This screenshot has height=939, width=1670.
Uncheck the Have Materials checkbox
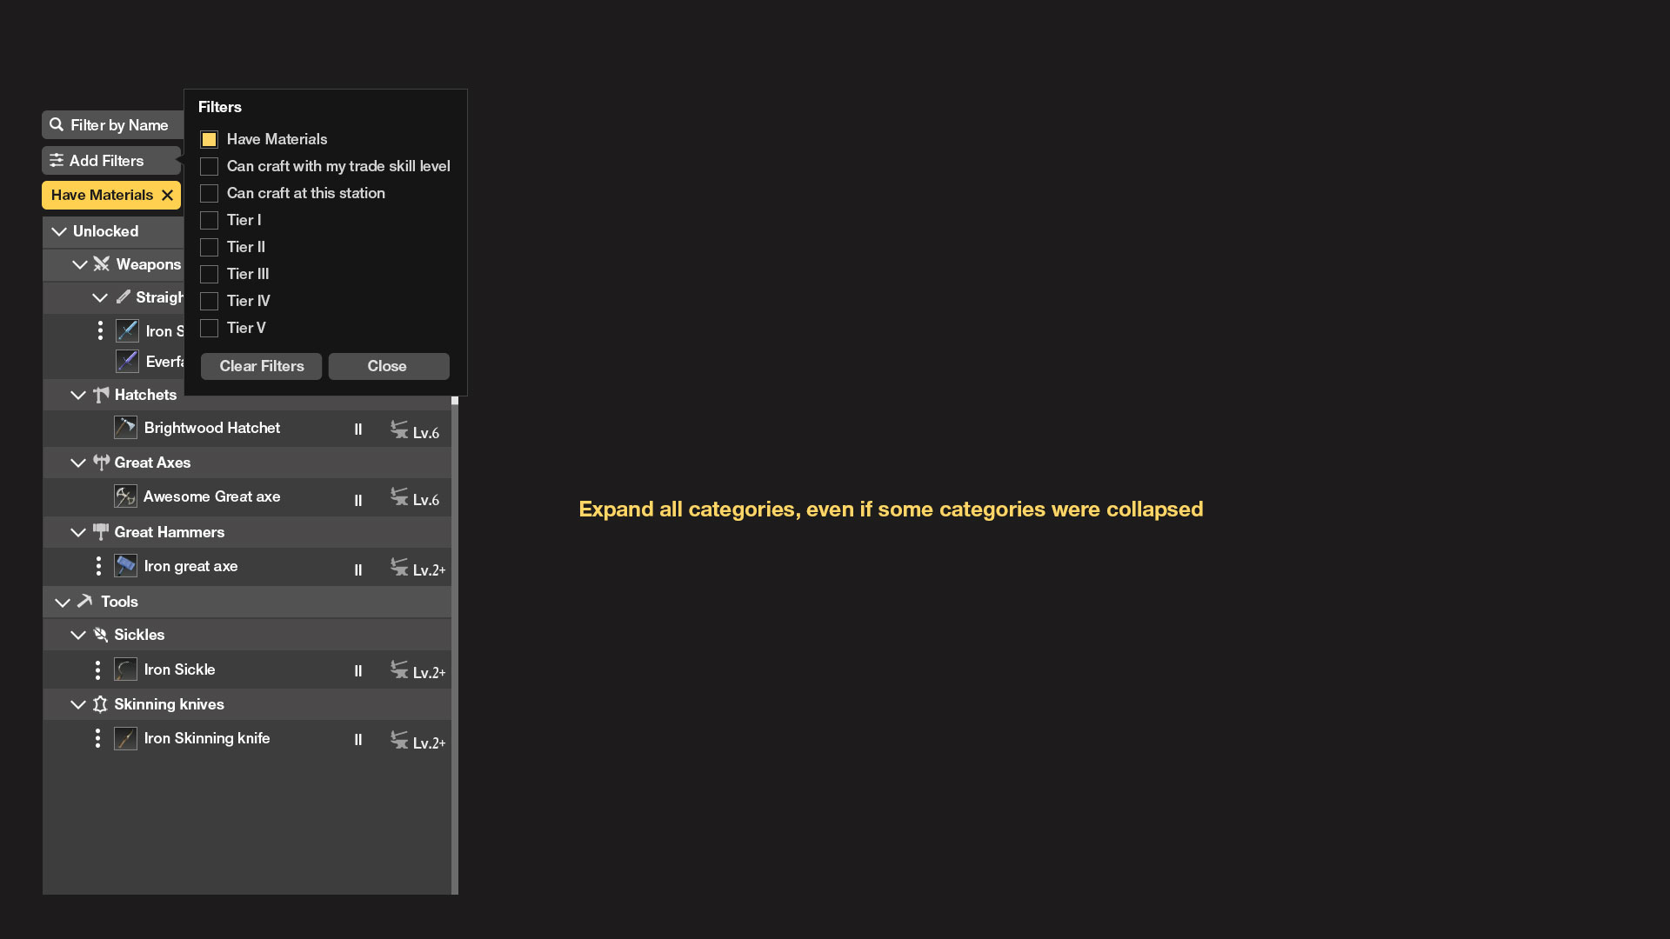point(209,139)
